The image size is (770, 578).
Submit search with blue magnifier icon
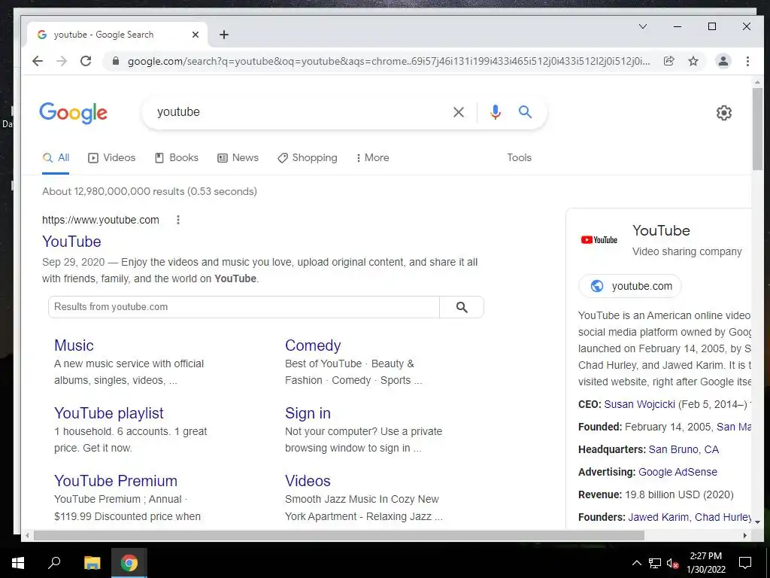pos(525,112)
